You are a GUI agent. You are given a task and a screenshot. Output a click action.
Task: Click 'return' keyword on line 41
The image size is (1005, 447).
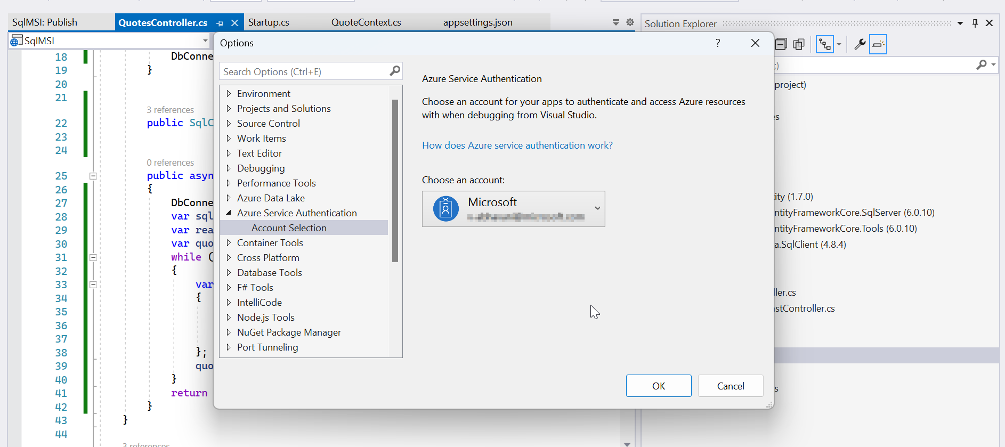coord(189,393)
